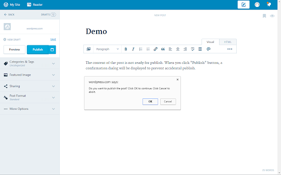Insert a numbered list

[148, 49]
